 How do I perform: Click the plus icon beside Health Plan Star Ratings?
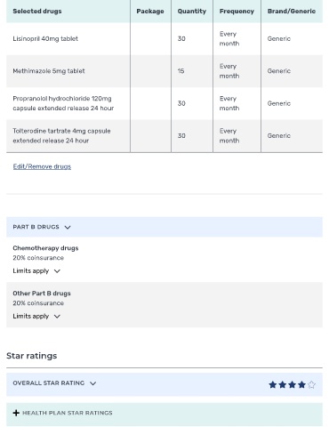pos(16,413)
